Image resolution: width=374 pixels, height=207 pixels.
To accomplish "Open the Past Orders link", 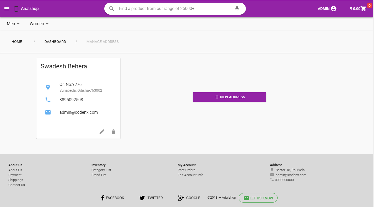I will coord(186,170).
